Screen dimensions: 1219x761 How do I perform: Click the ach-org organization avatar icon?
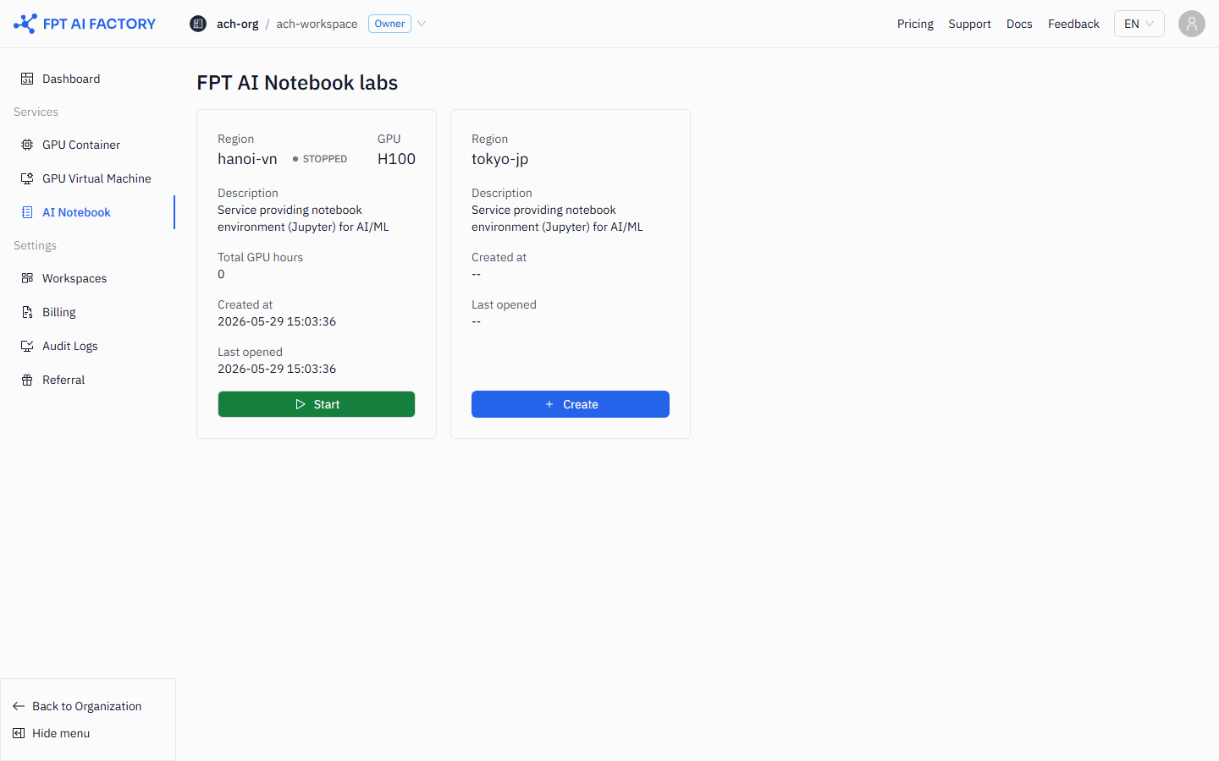coord(198,24)
